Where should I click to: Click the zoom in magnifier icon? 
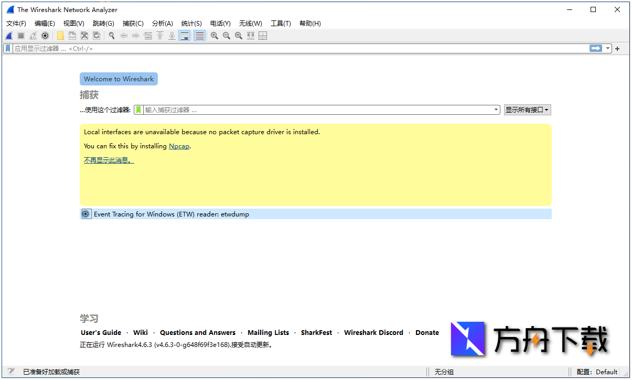point(214,36)
